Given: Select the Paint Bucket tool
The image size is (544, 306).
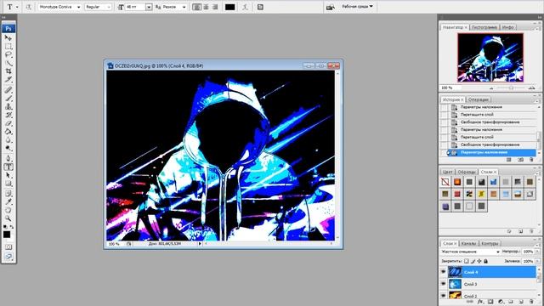Looking at the screenshot, I should 8,132.
